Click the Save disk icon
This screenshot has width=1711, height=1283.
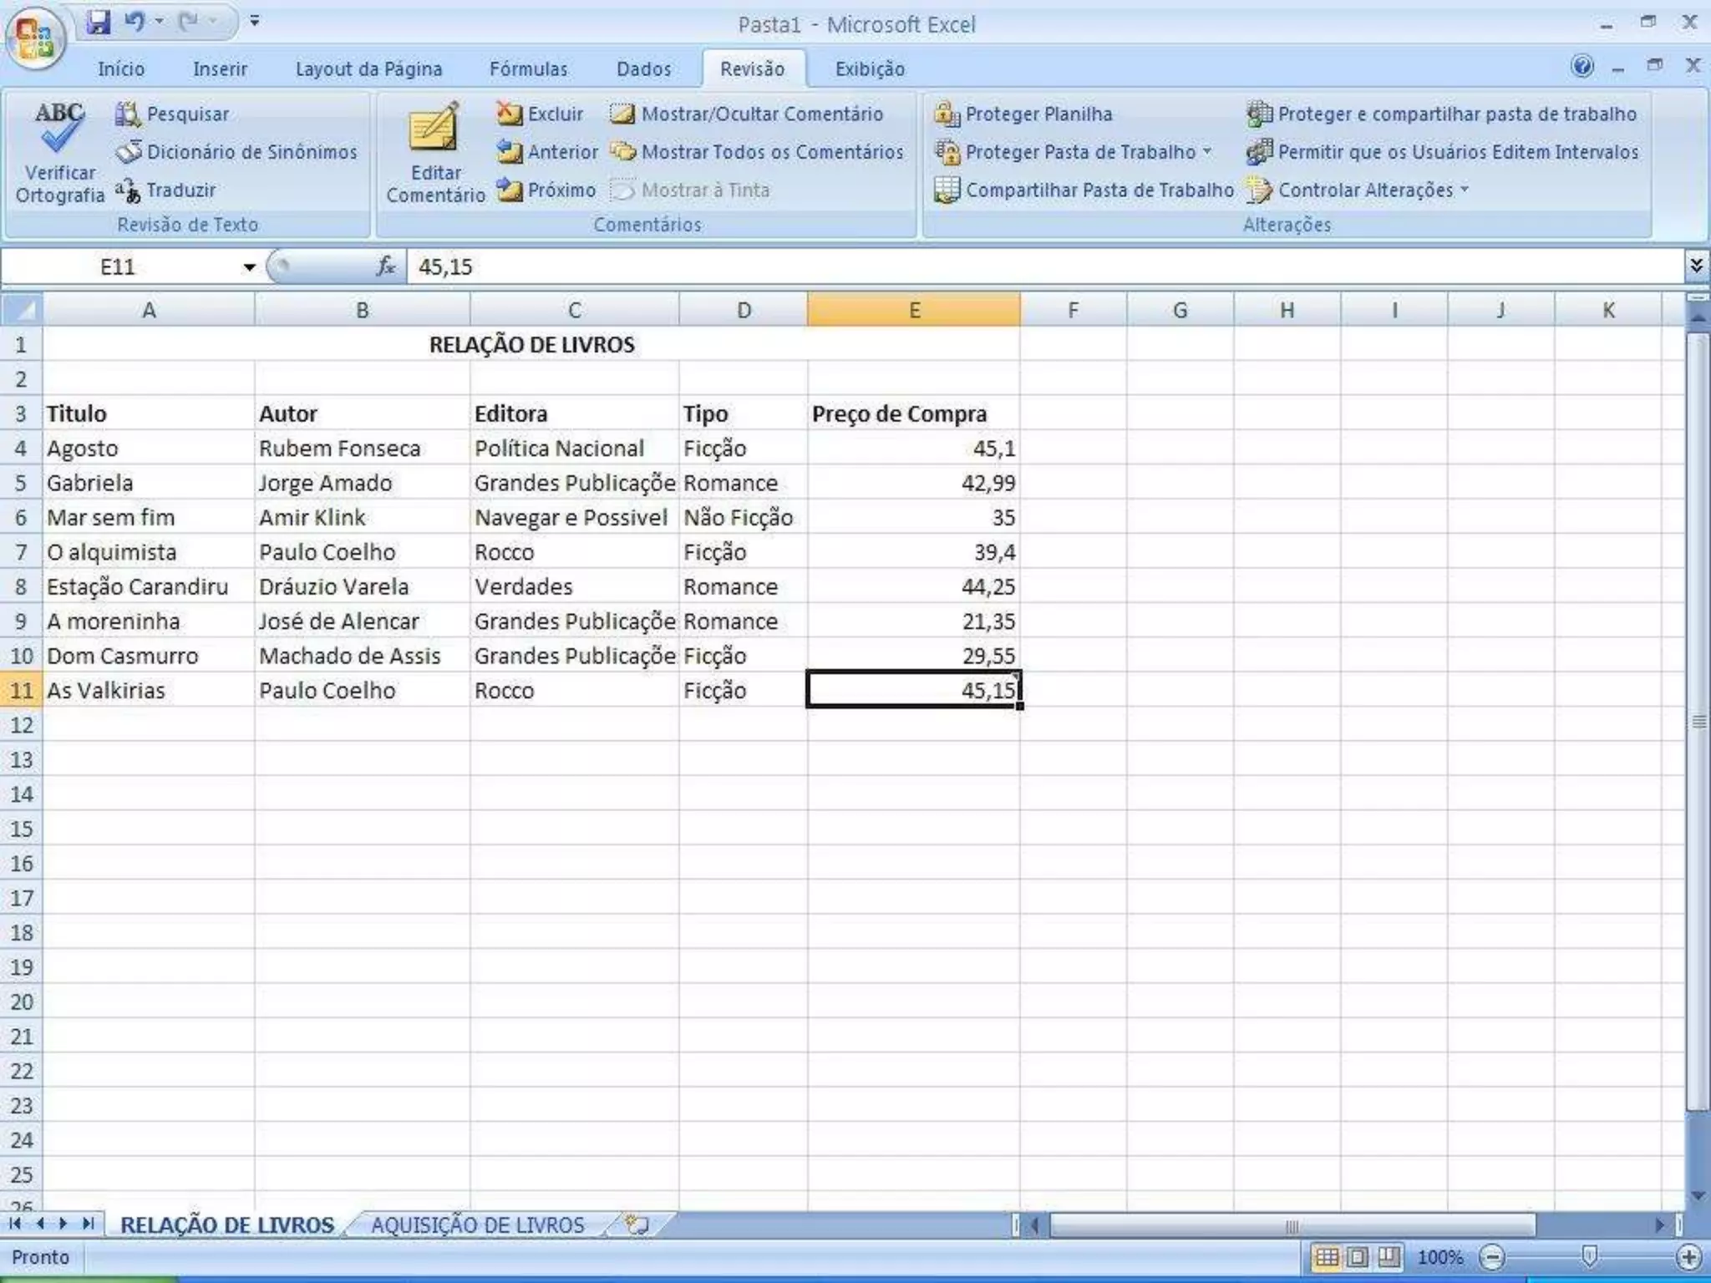coord(99,23)
